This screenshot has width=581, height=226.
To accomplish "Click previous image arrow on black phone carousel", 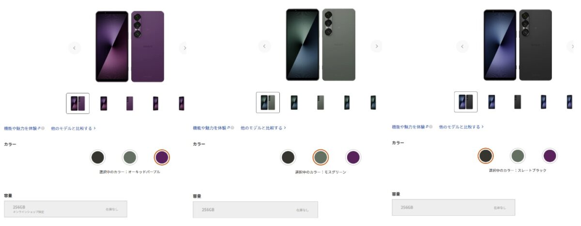I will point(462,47).
